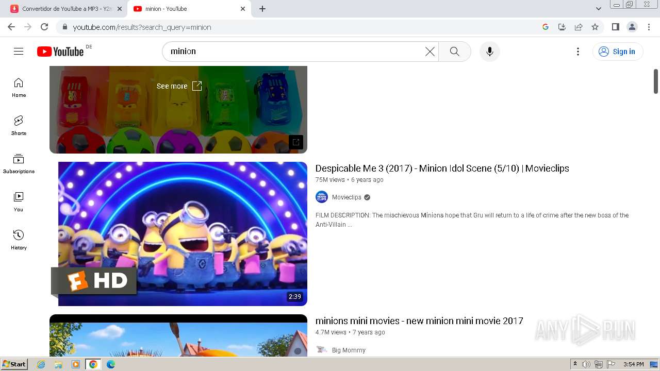Click external link icon on ad thumbnail

(296, 142)
